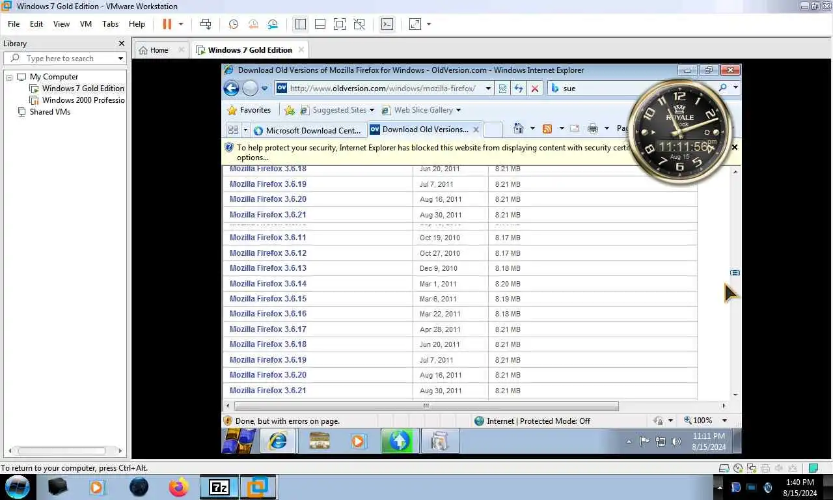Click the RSS feeds icon in IE
The width and height of the screenshot is (833, 500).
tap(547, 129)
